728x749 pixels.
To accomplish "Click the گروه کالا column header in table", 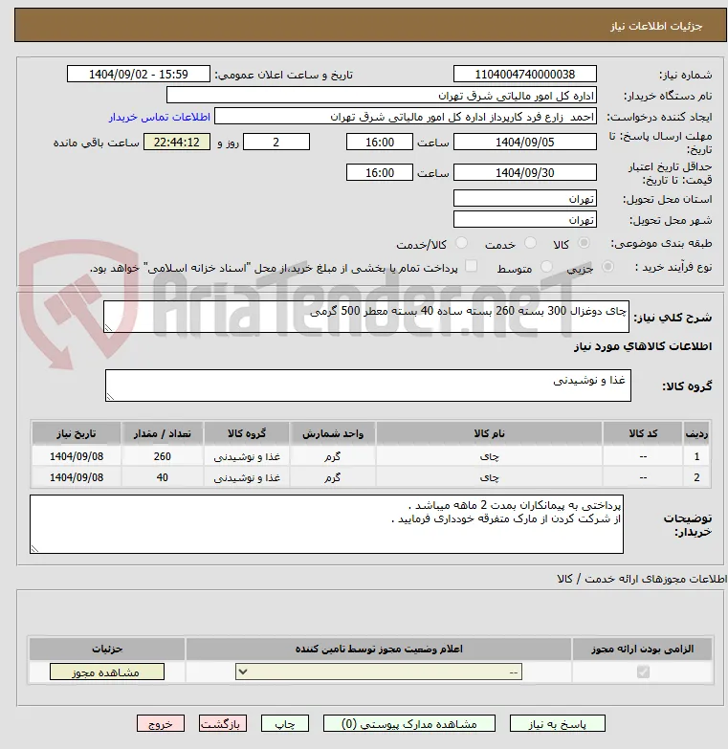I will 247,433.
